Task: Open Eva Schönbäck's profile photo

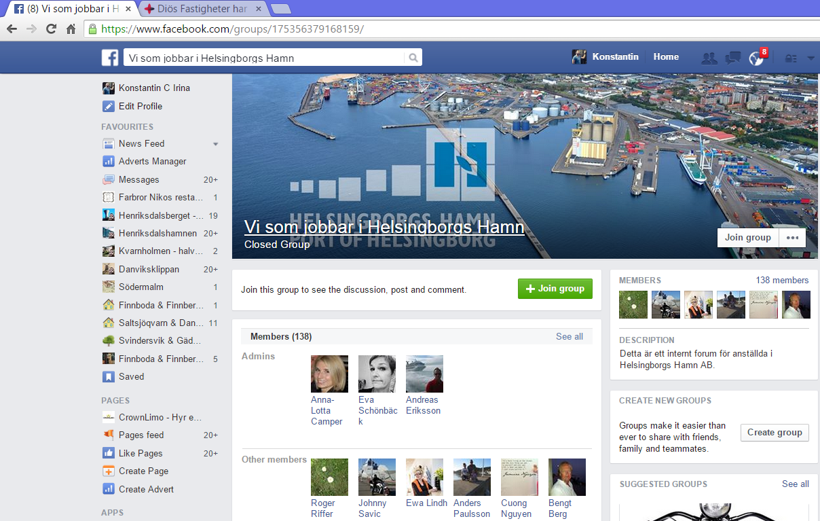Action: (377, 374)
